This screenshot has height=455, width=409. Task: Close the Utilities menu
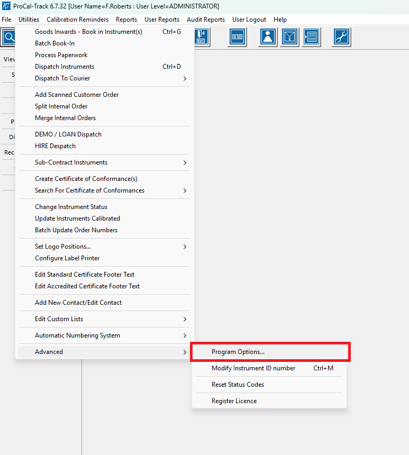click(x=29, y=20)
